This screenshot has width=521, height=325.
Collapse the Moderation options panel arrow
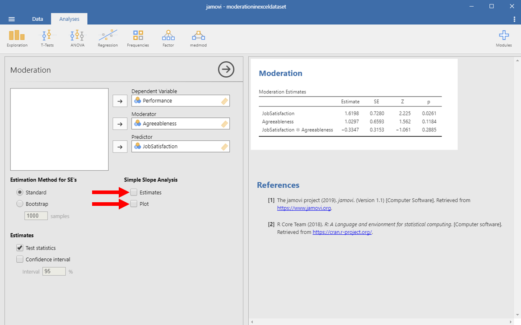226,70
